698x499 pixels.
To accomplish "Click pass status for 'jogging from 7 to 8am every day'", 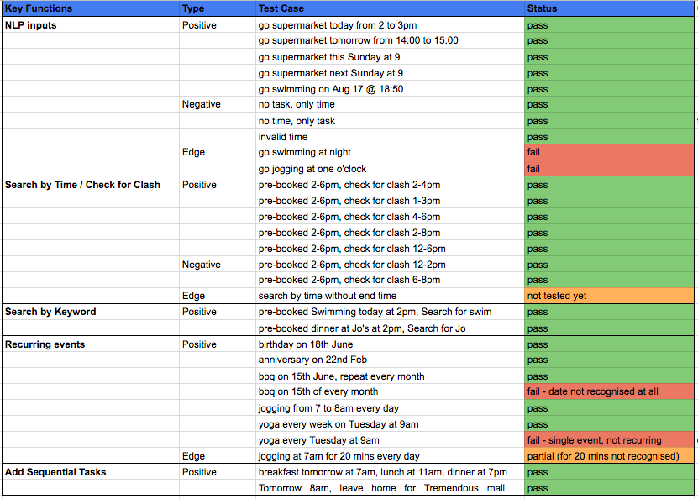I will [x=610, y=408].
